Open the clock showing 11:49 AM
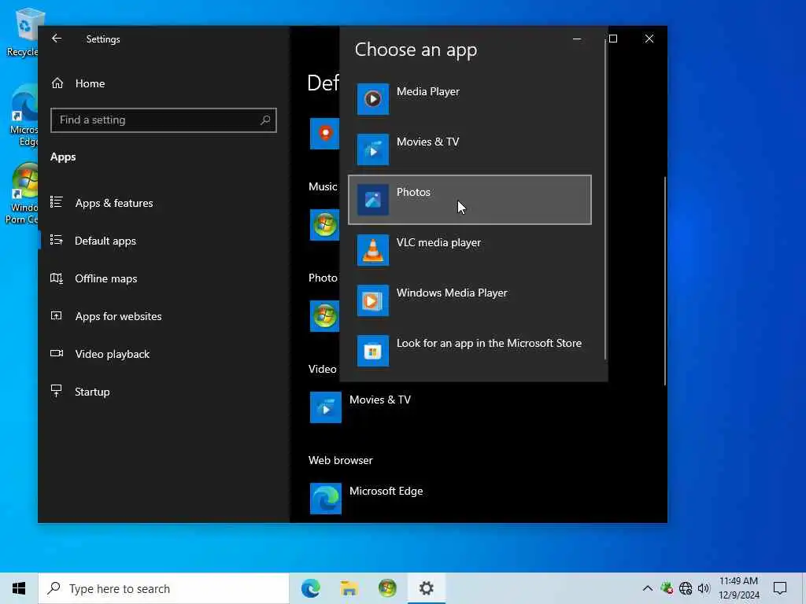The width and height of the screenshot is (806, 604). (x=738, y=588)
